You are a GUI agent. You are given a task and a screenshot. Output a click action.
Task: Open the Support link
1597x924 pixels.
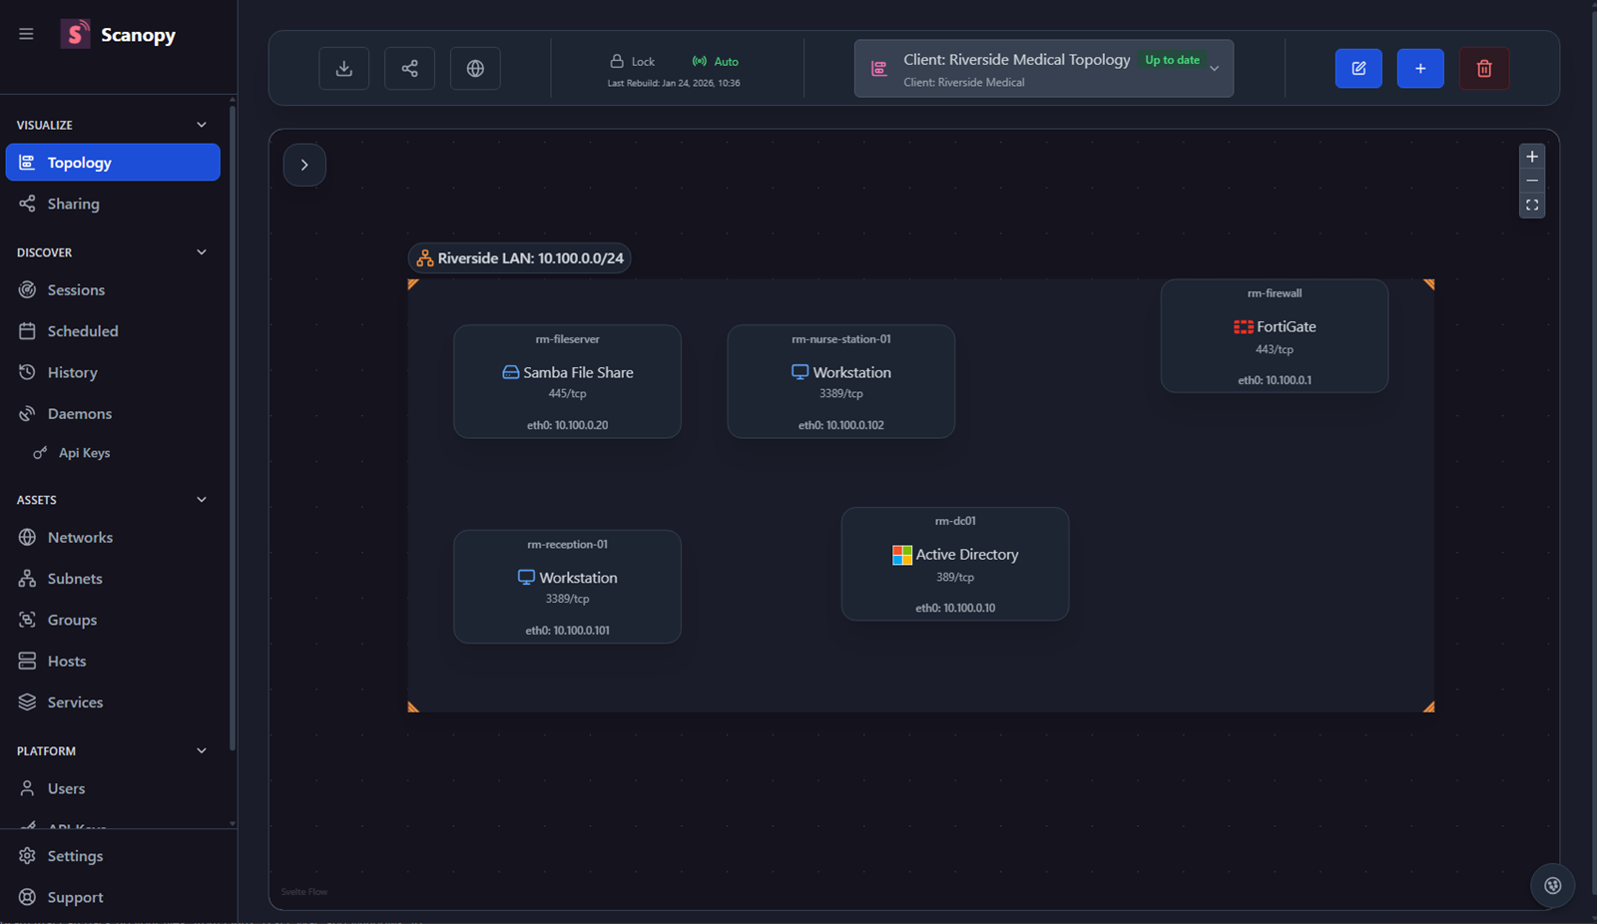click(75, 897)
